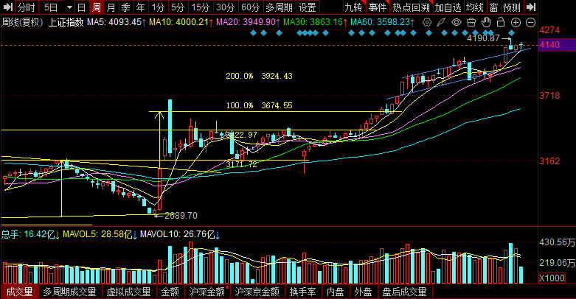576x299 pixels.
Task: Switch to 沪深金额 tab
Action: (207, 292)
